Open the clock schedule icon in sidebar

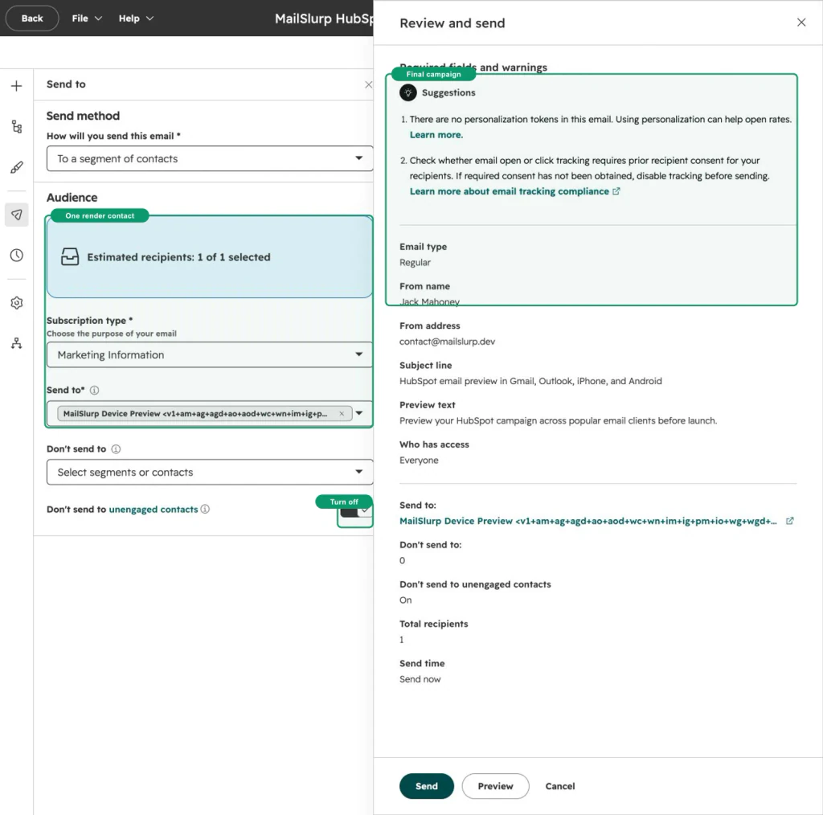(x=17, y=255)
